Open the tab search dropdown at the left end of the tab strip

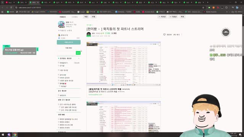coord(2,2)
